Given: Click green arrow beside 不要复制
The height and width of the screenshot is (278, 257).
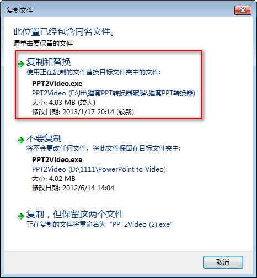Looking at the screenshot, I should [x=21, y=140].
